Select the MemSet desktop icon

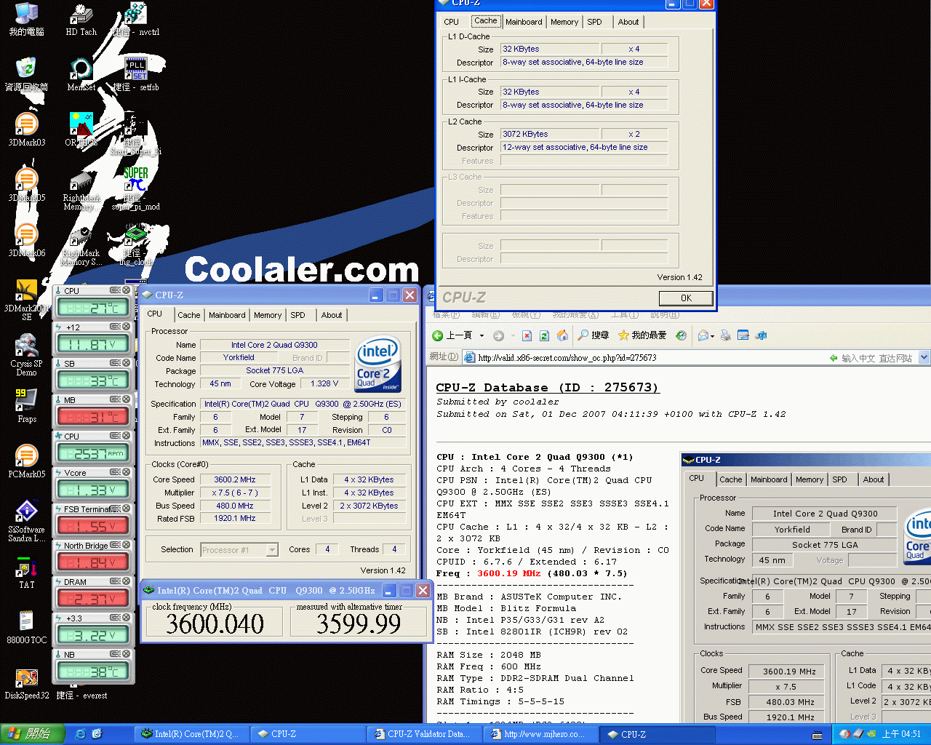[x=81, y=74]
